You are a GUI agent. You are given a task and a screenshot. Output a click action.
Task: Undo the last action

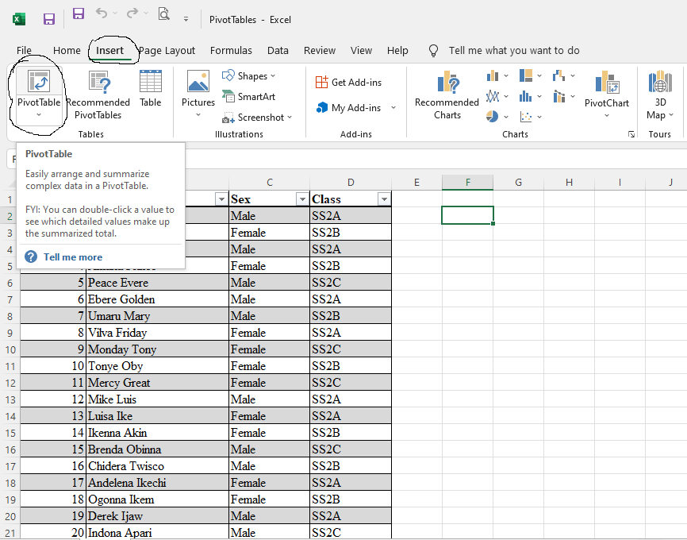tap(102, 13)
